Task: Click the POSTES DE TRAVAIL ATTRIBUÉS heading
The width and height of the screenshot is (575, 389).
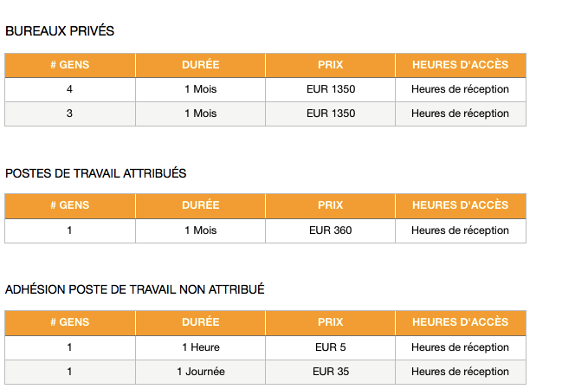Action: pyautogui.click(x=96, y=173)
